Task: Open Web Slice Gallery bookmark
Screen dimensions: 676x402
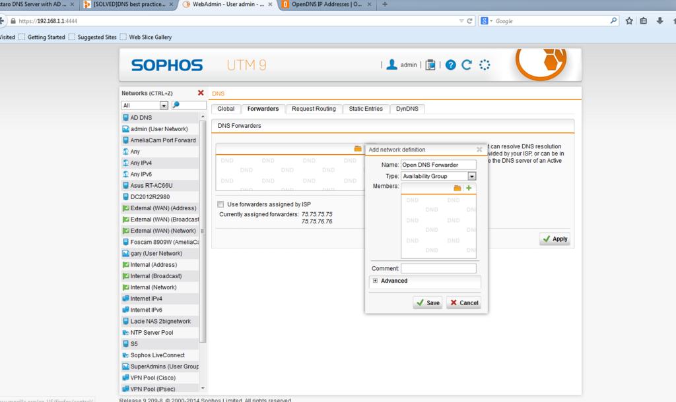Action: pyautogui.click(x=146, y=37)
